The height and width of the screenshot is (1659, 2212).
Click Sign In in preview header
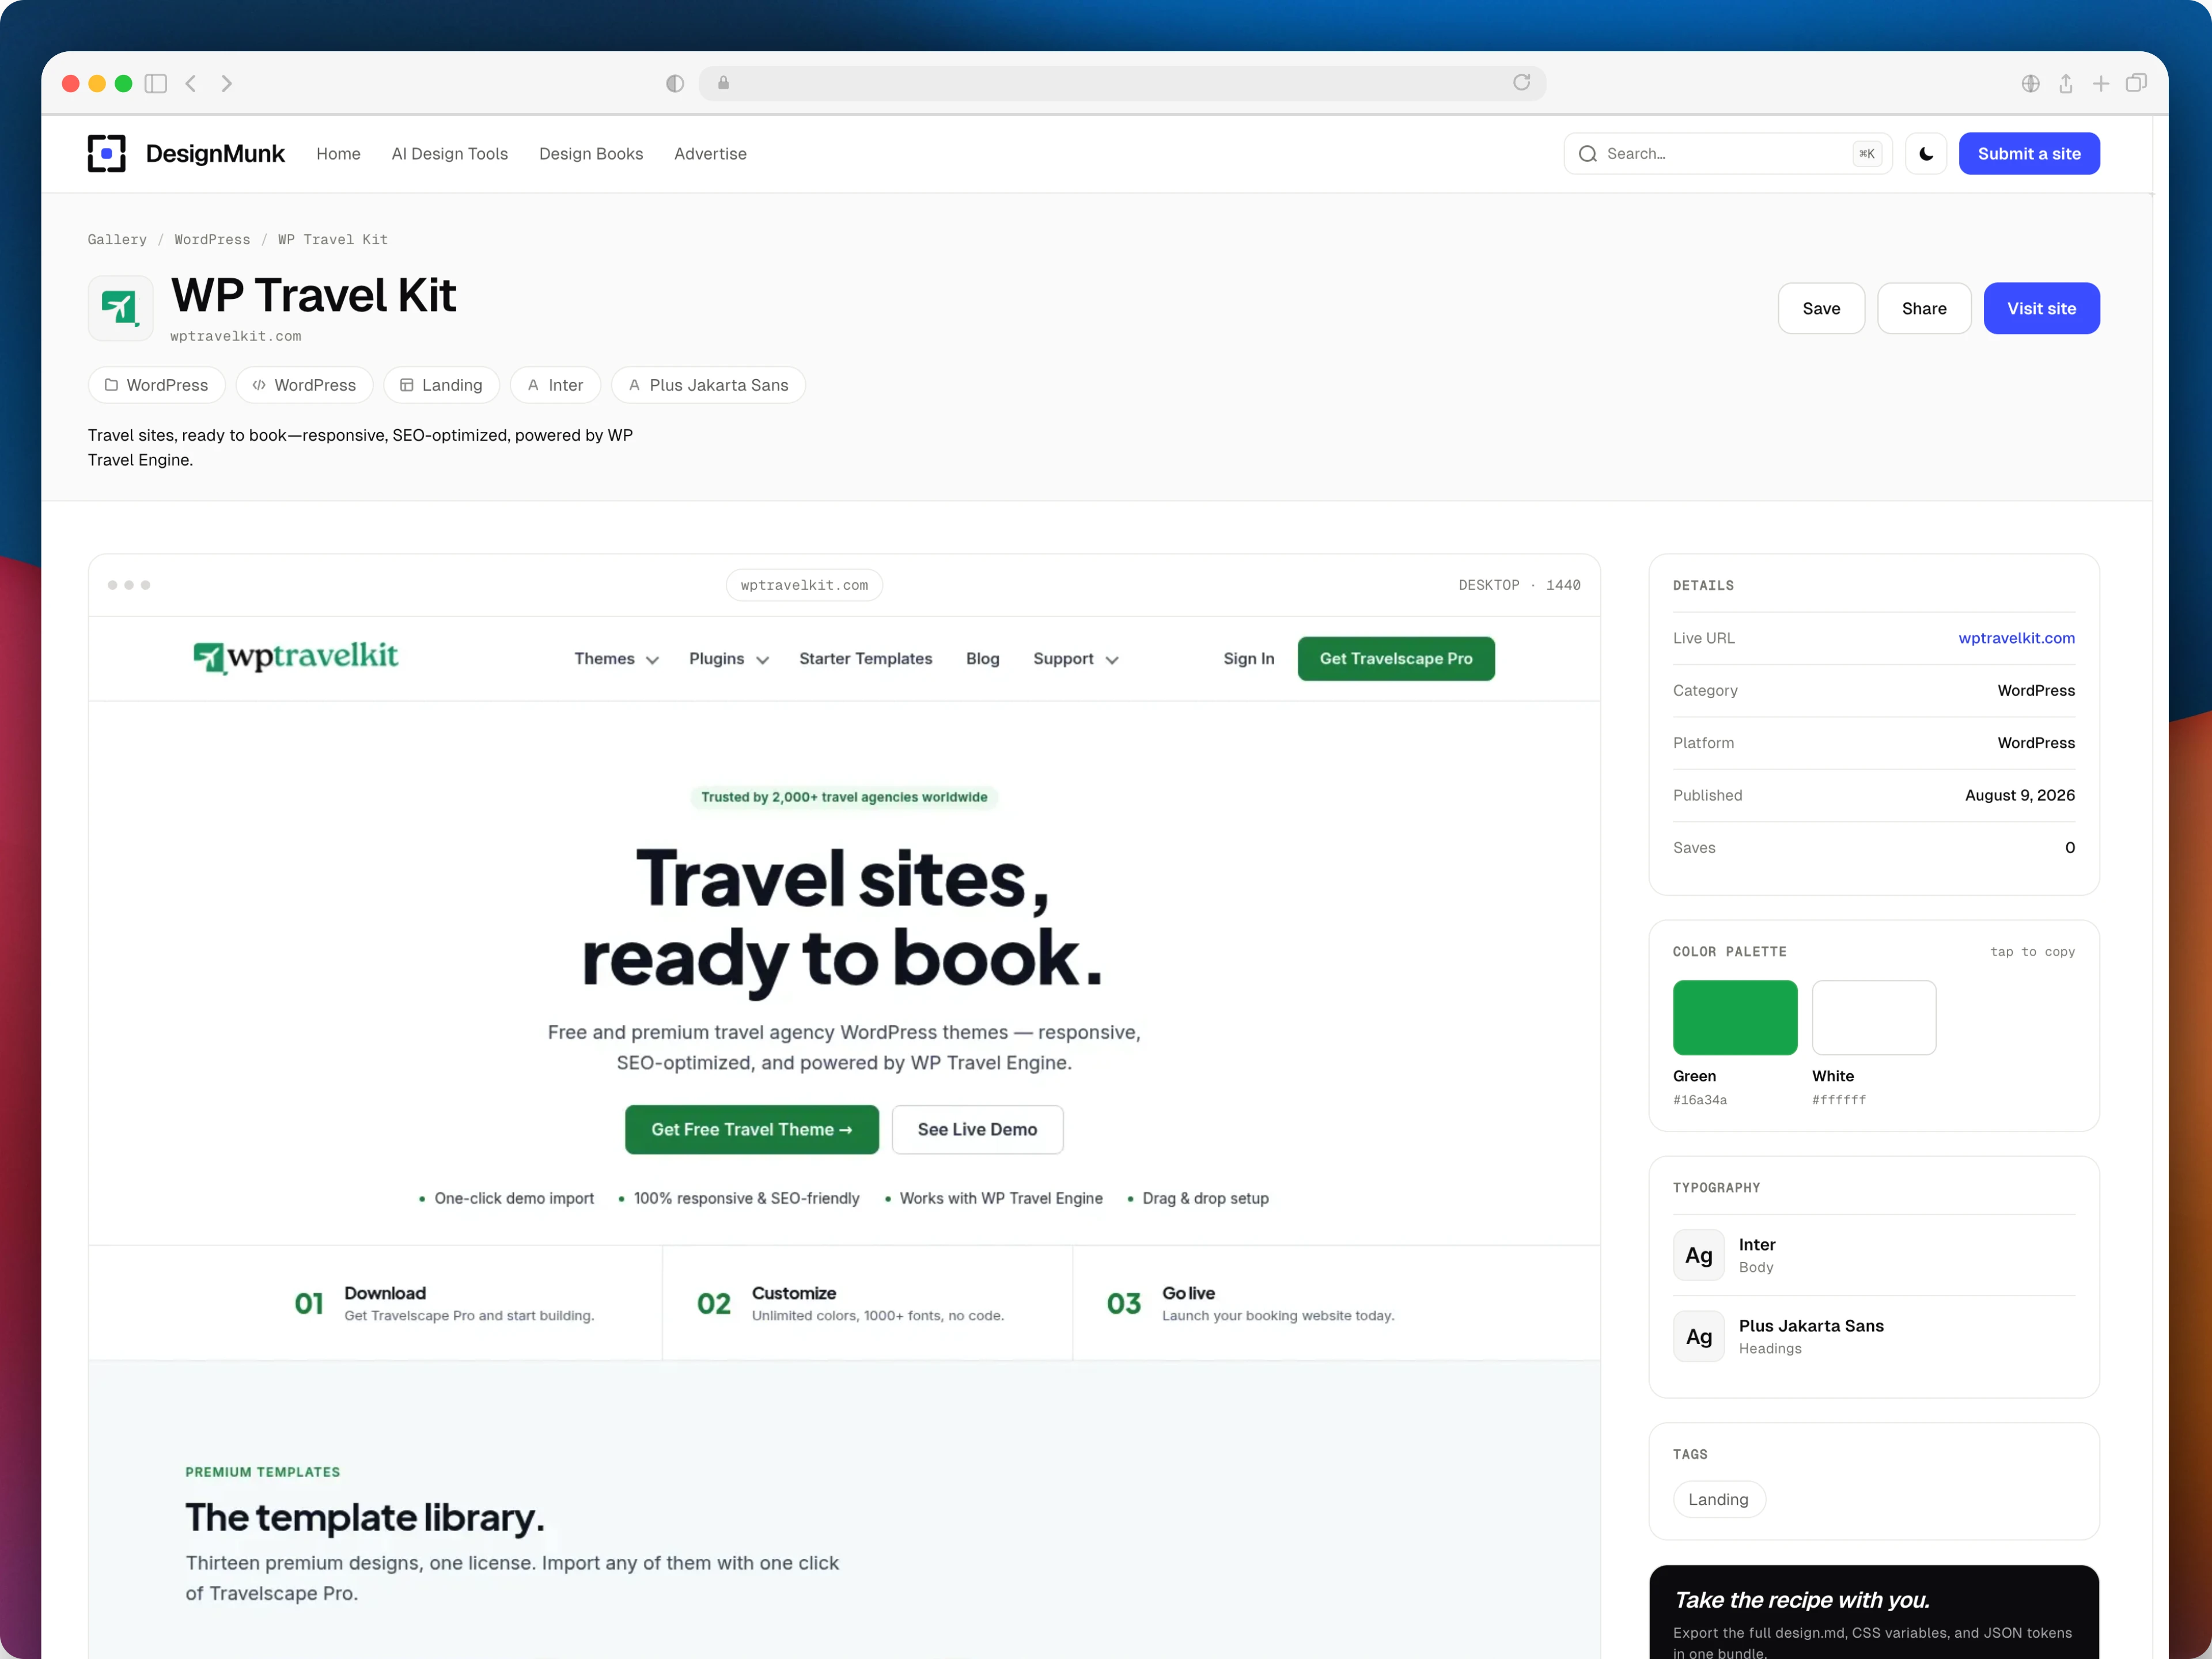pyautogui.click(x=1248, y=658)
